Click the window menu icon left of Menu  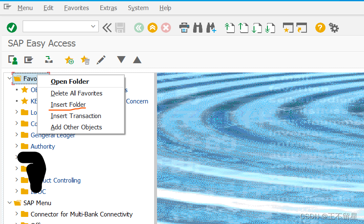(x=8, y=7)
